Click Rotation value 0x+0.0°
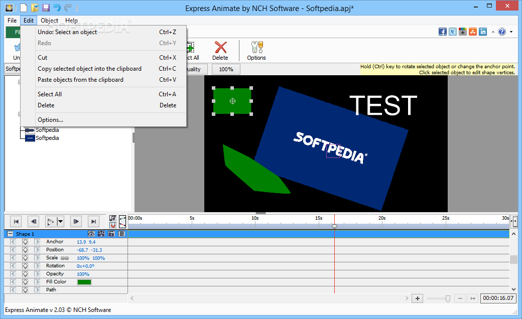 pos(85,266)
